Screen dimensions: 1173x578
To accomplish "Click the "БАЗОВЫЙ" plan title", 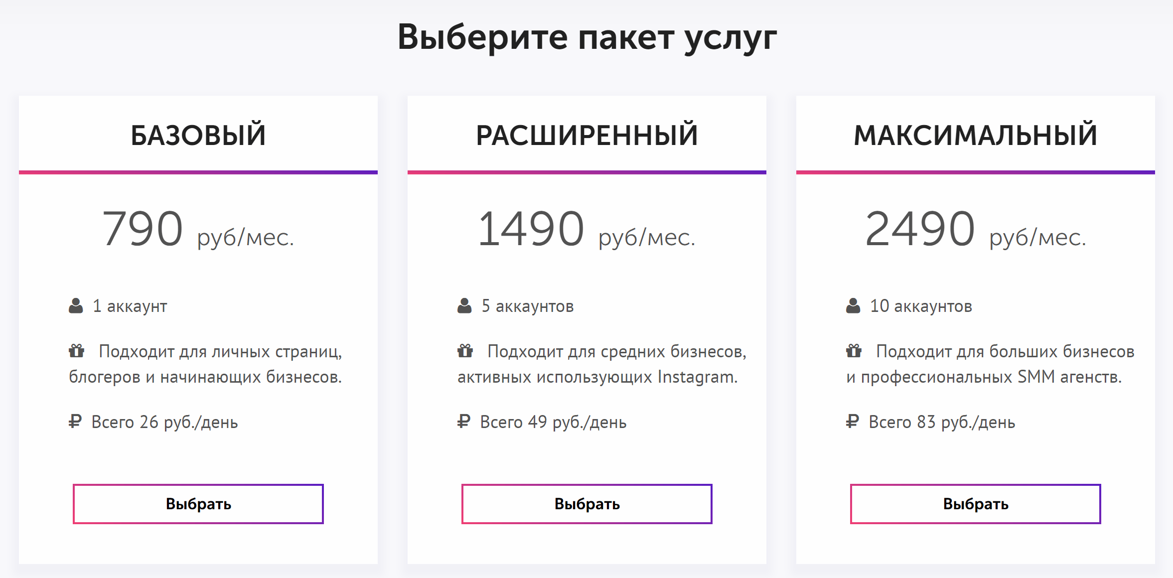I will pyautogui.click(x=198, y=135).
